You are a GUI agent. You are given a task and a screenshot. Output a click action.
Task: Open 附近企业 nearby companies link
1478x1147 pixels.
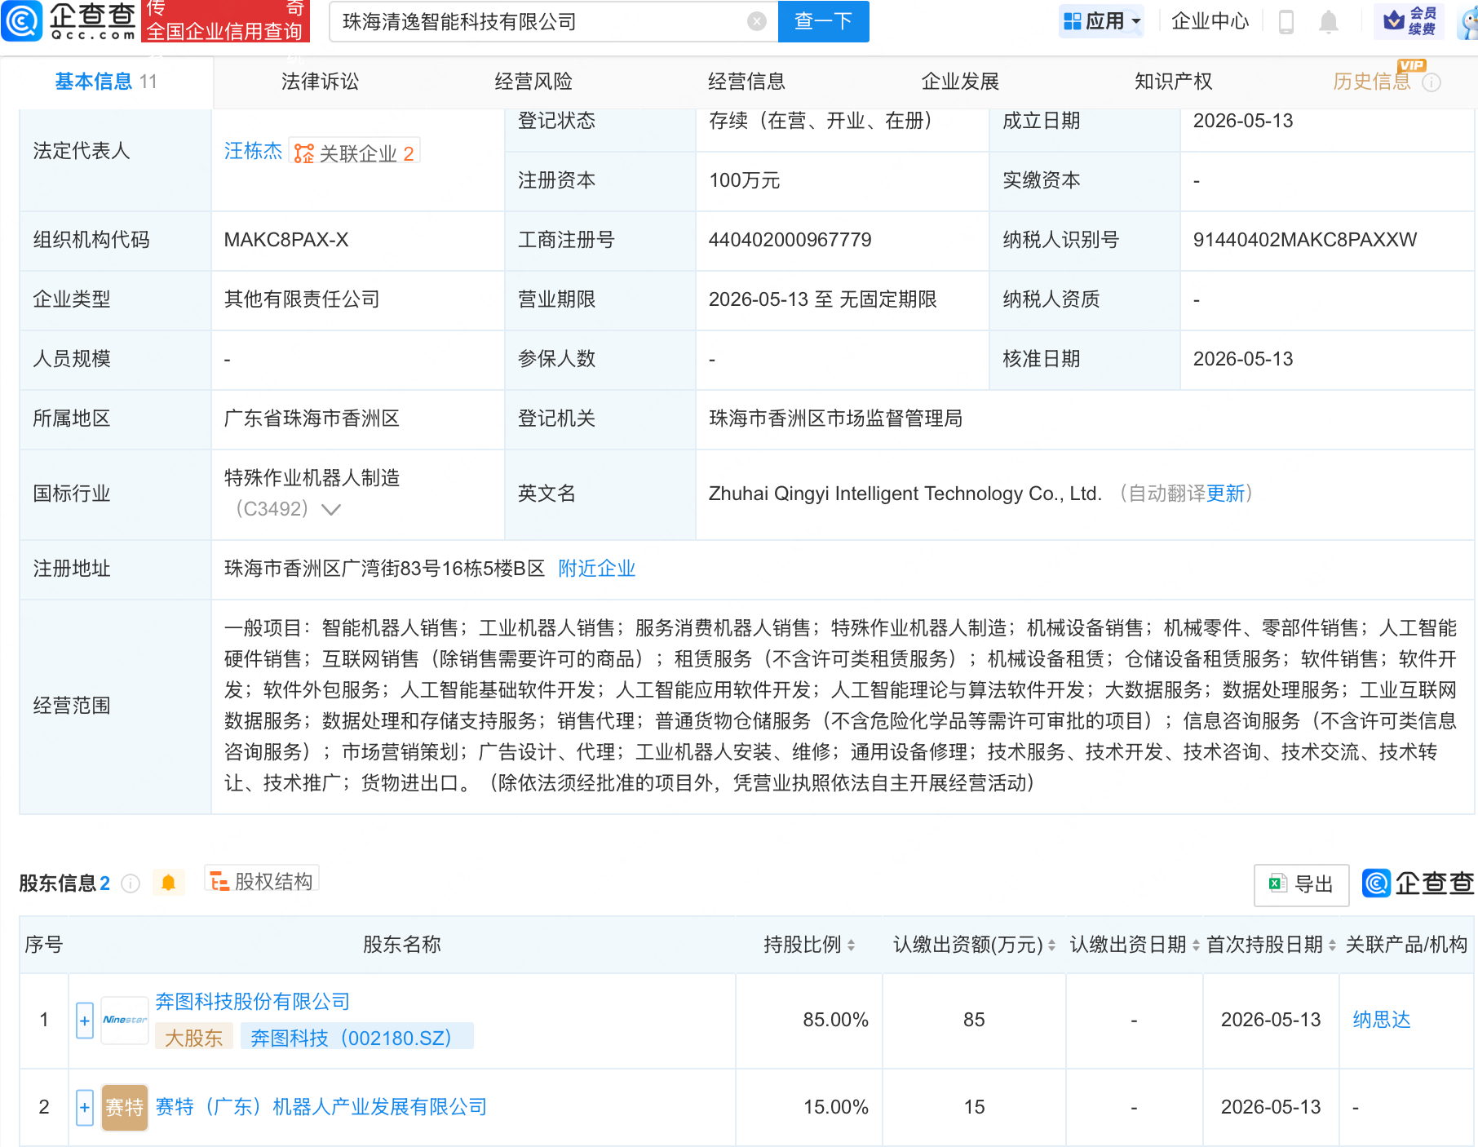pos(596,569)
